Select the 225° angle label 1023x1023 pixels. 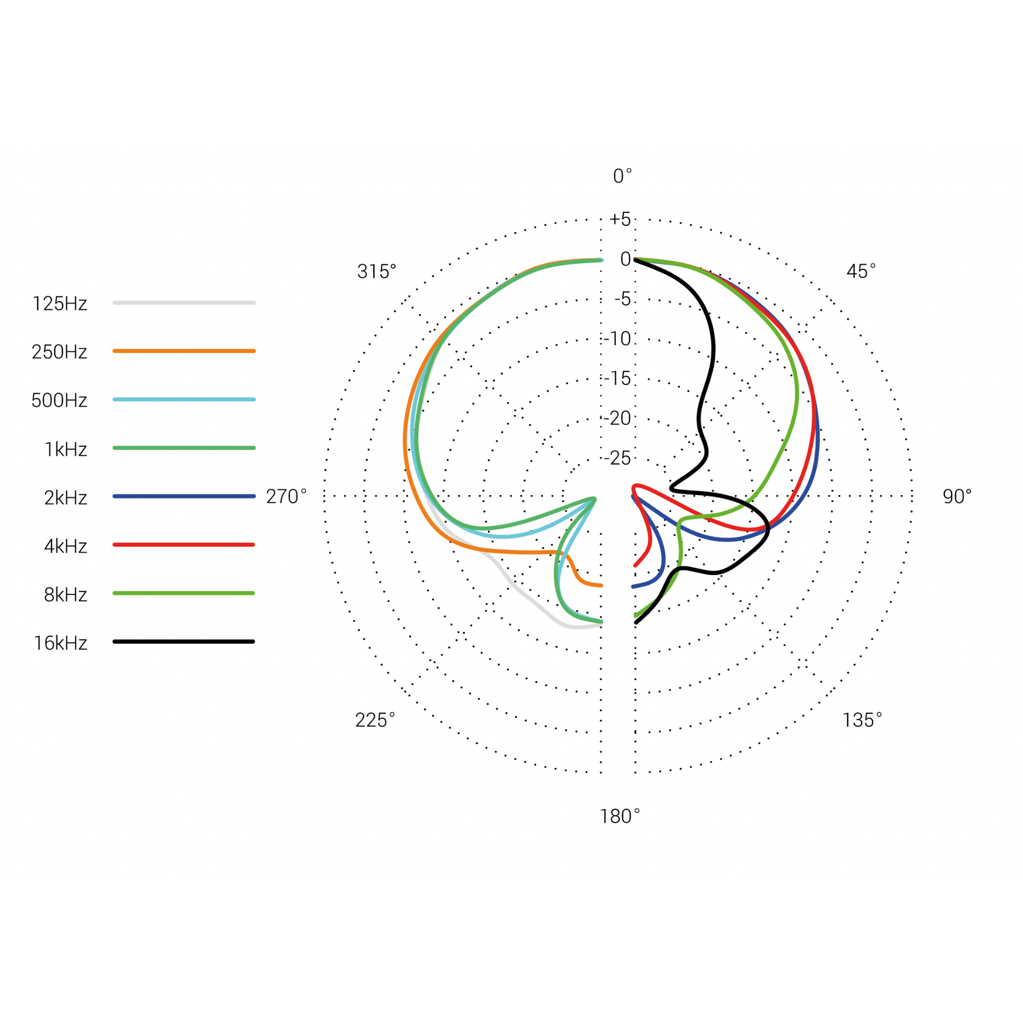point(375,720)
